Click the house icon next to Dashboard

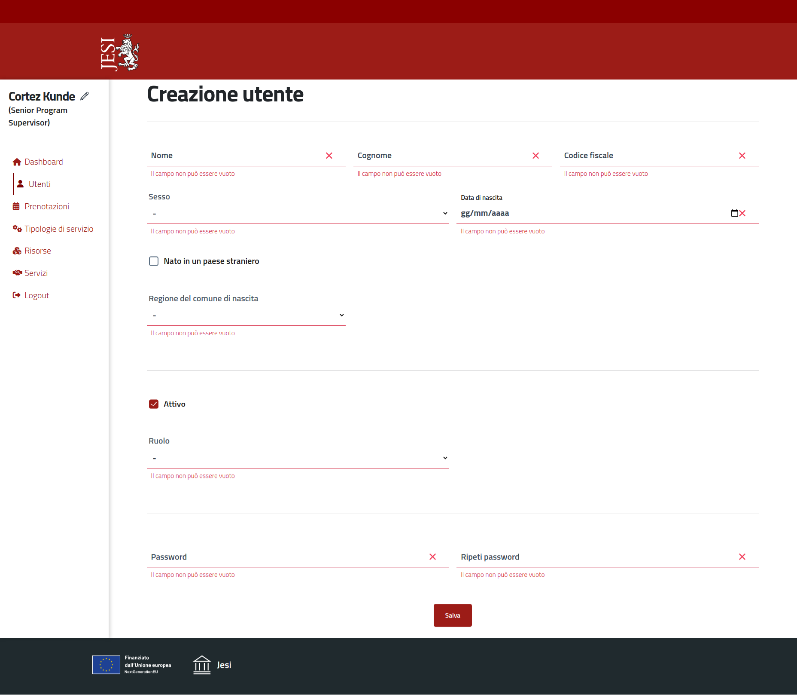click(x=17, y=162)
